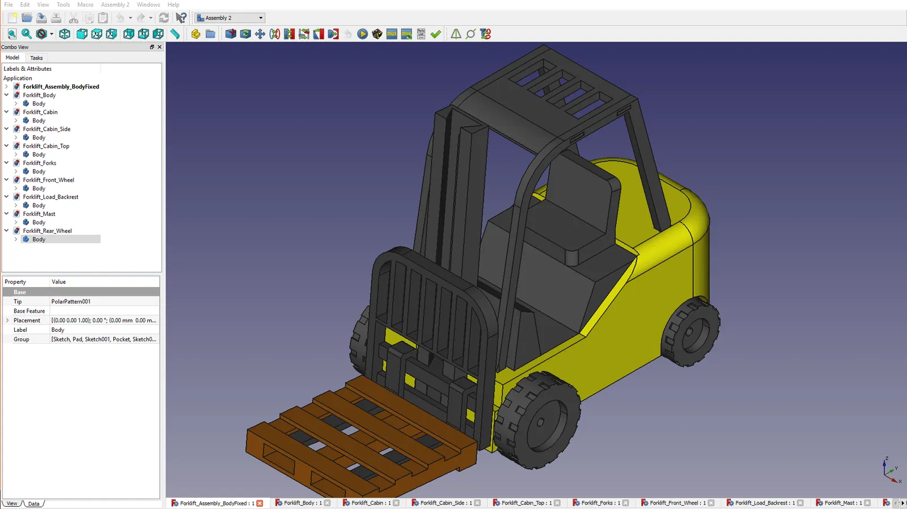Close the Forklift_Front_Wheel : 1 document tab
Image resolution: width=907 pixels, height=509 pixels.
711,503
